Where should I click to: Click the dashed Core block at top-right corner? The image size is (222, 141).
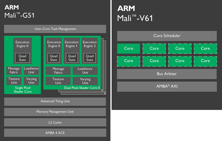pos(205,48)
